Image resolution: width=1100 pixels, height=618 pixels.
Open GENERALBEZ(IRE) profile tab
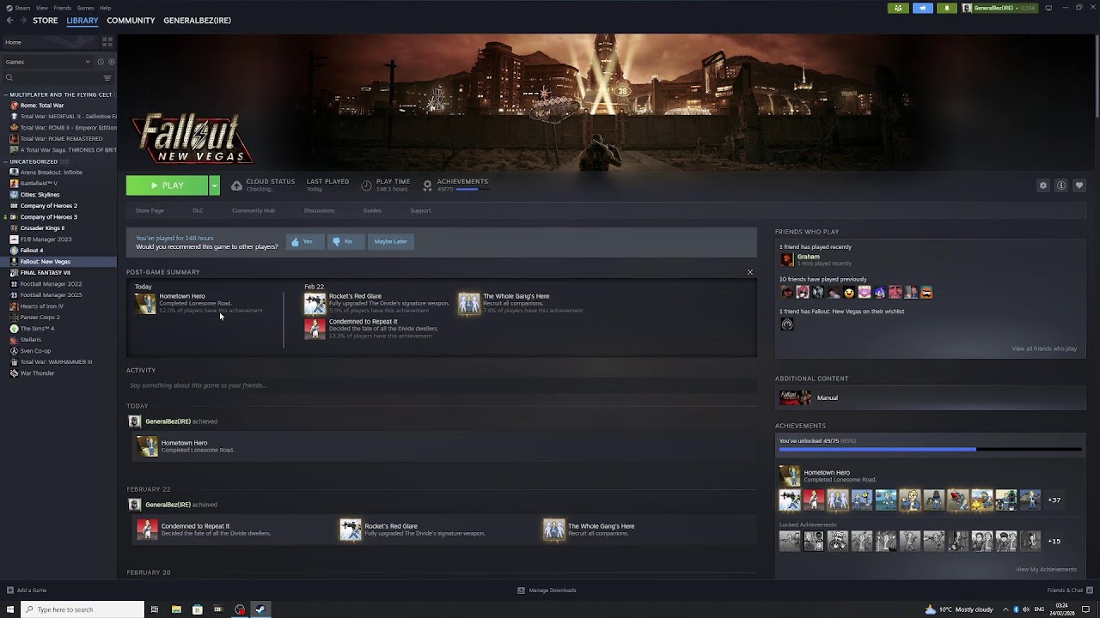point(197,21)
